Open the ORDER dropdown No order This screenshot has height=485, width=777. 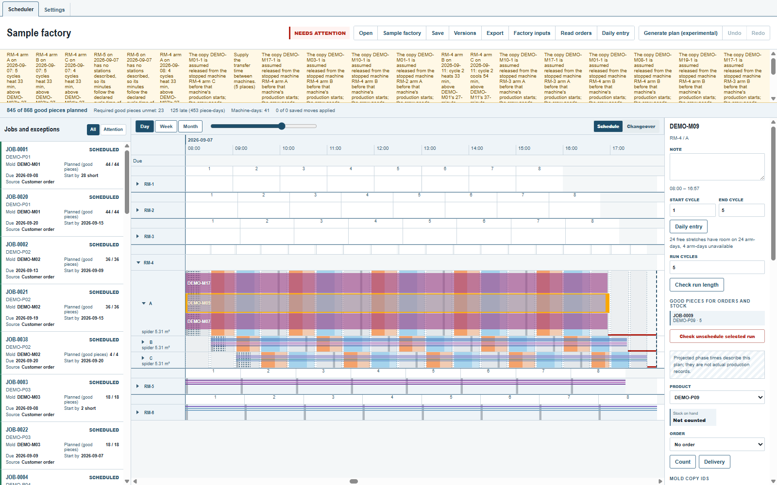[x=717, y=444]
